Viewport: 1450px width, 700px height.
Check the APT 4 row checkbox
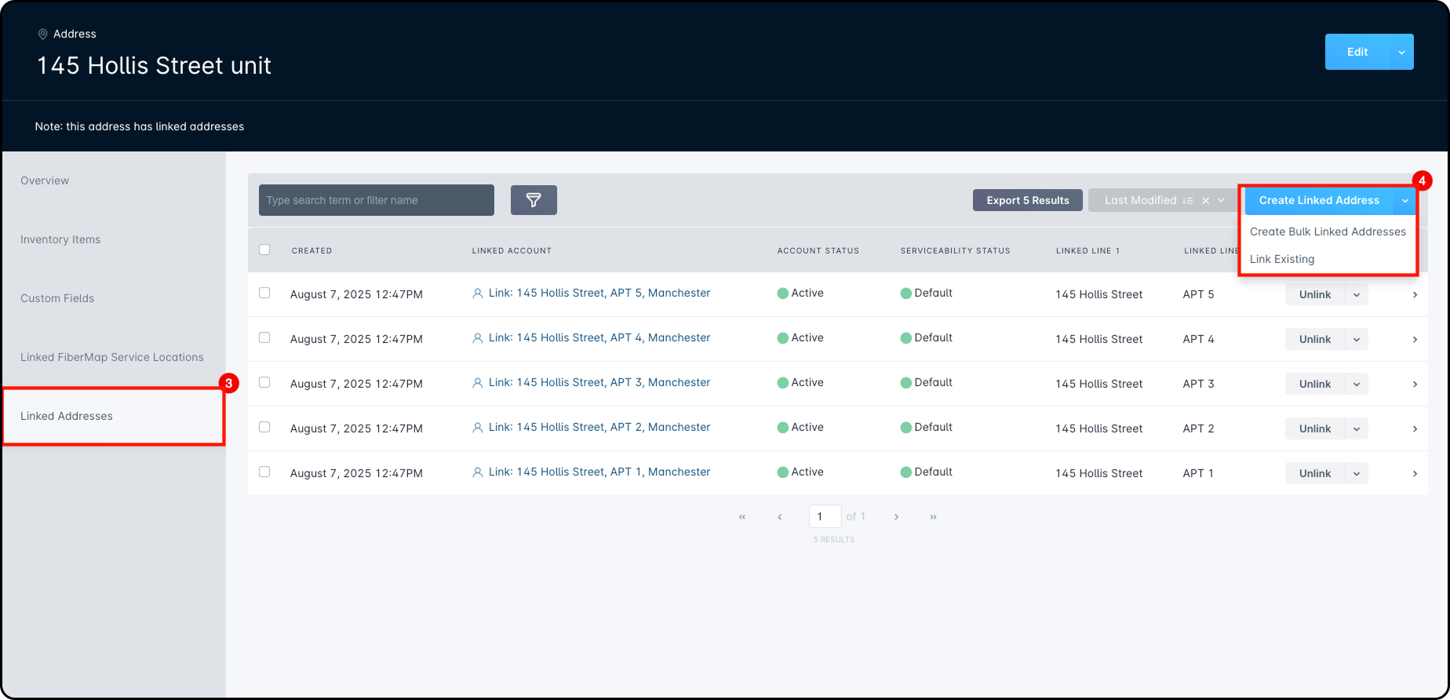coord(264,337)
